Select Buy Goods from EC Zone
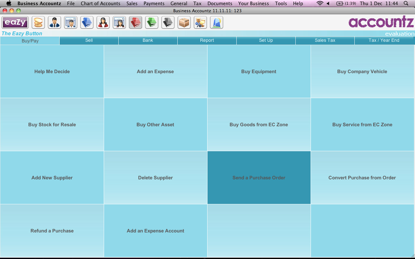Image resolution: width=415 pixels, height=259 pixels. [259, 125]
